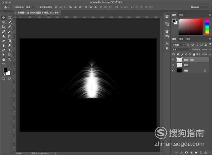
Task: Pick a hue on the rainbow slider
Action: coord(207,27)
